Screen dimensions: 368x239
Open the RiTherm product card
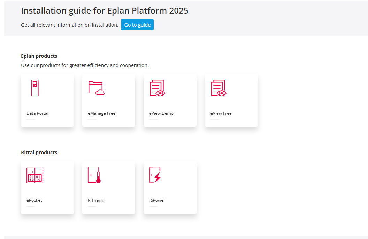point(108,187)
